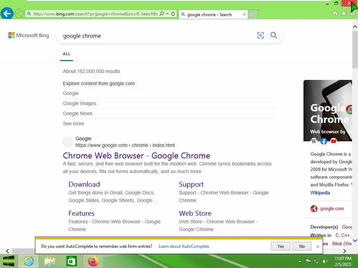Open Firefox from the taskbar

93,261
